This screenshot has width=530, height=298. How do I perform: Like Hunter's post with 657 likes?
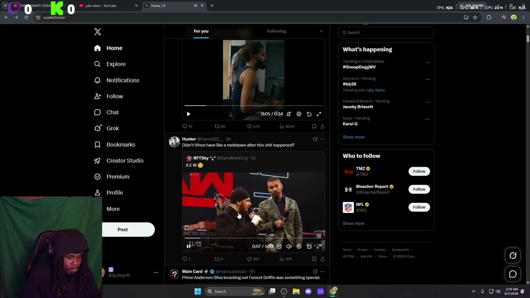(249, 259)
